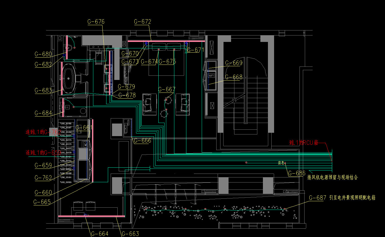Select the G-679 label
The height and width of the screenshot is (237, 385).
coord(126,87)
